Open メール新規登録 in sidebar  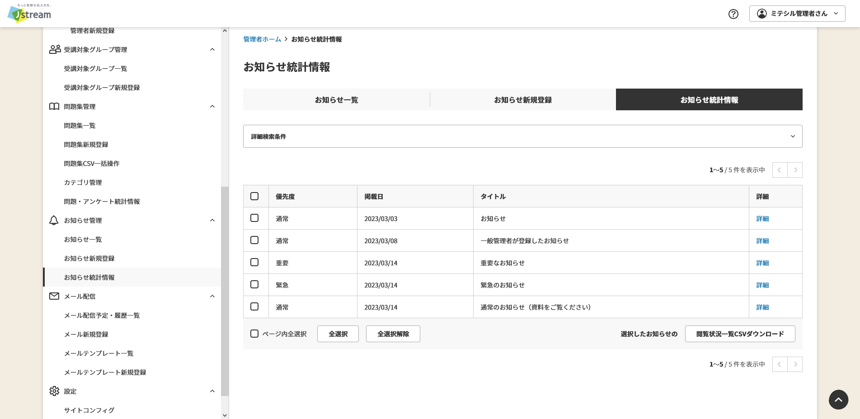86,334
